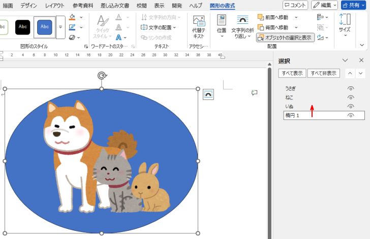Expand the shape styles gallery
This screenshot has width=370, height=239.
click(x=60, y=27)
